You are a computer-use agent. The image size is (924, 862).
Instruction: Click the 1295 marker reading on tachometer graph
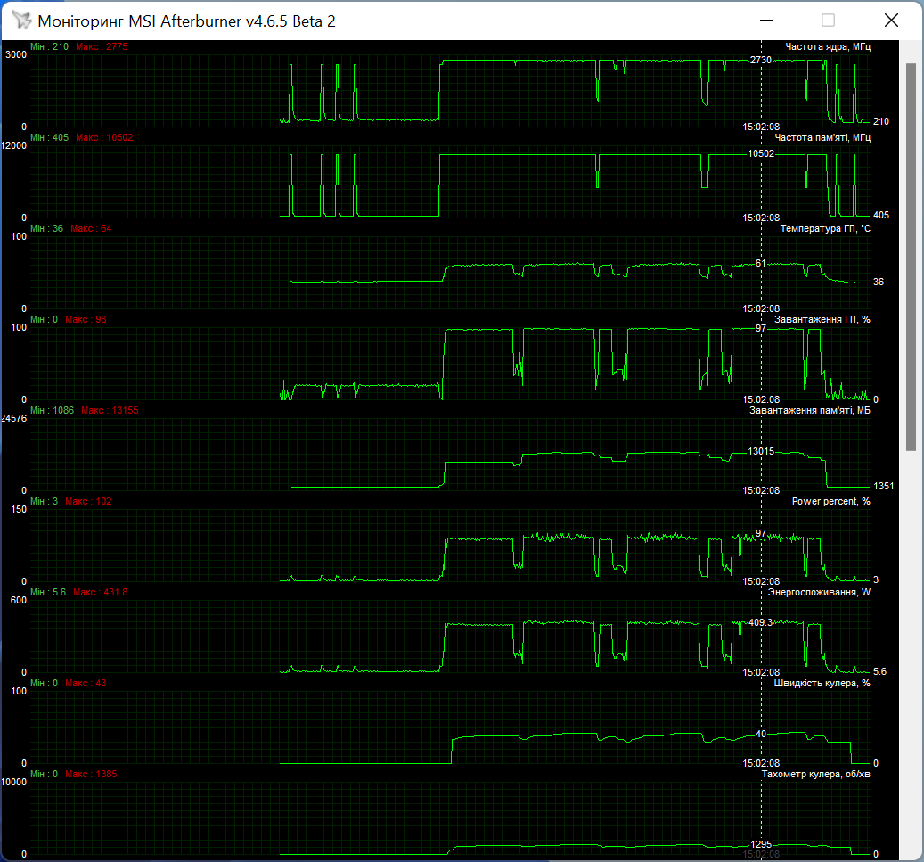761,844
